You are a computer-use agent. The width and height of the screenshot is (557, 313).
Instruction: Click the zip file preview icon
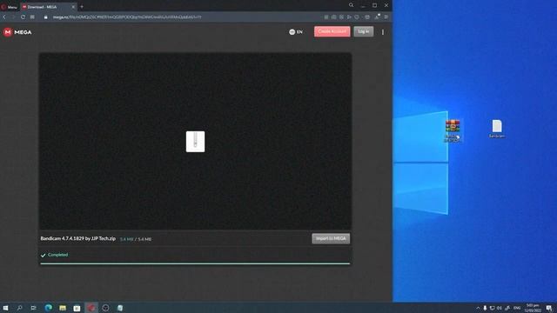tap(195, 142)
